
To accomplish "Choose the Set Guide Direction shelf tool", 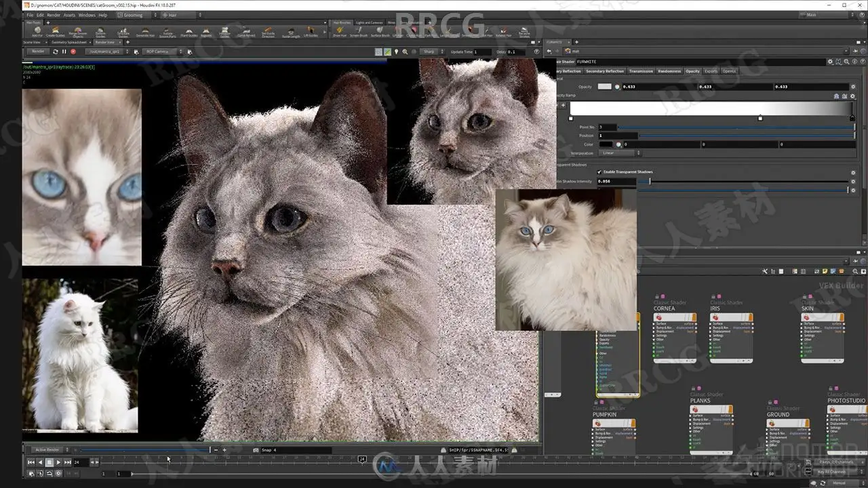I will coord(268,33).
